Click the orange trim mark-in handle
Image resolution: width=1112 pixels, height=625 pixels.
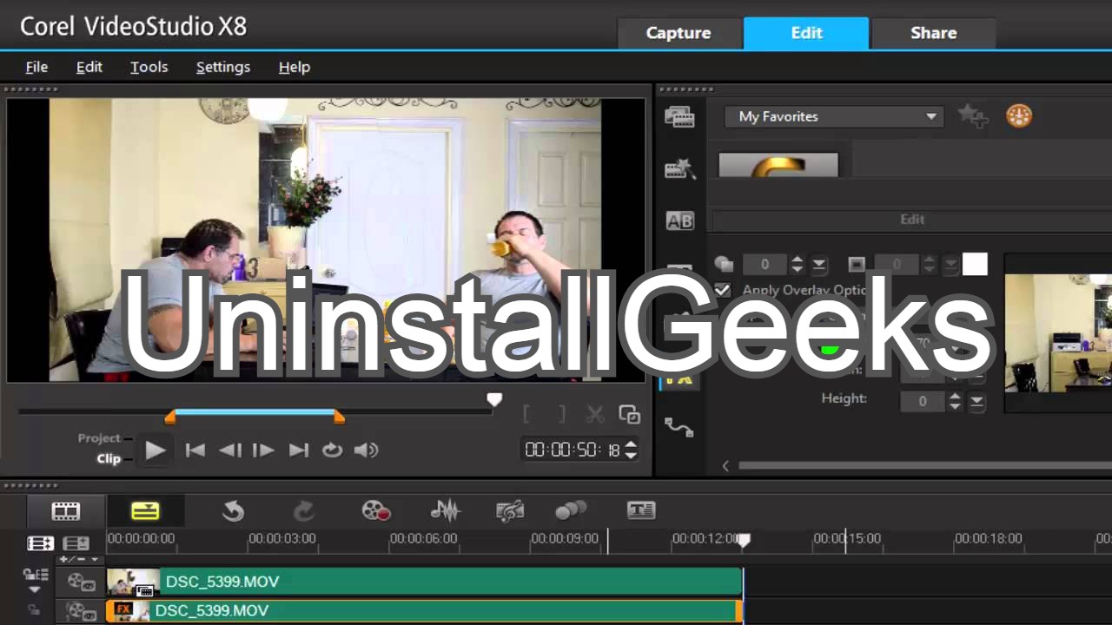click(170, 418)
